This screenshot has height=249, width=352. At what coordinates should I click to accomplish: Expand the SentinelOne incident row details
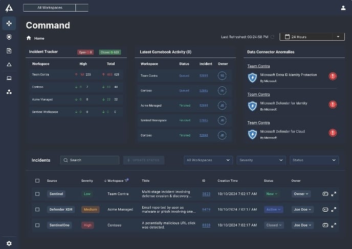pos(334,225)
